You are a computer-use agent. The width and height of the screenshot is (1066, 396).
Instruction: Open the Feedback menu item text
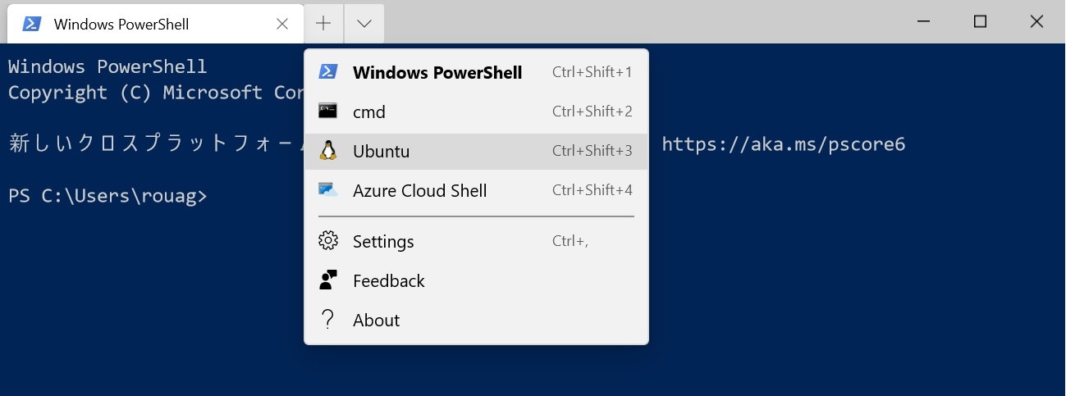tap(388, 281)
